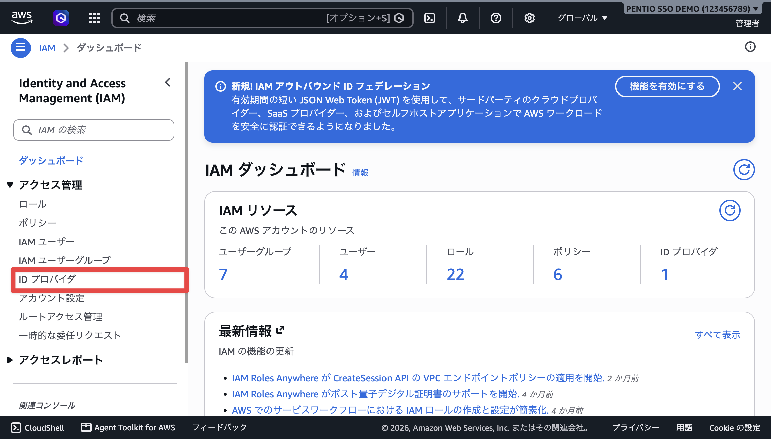Open Agent Toolkit for AWS in footer
The image size is (771, 439).
click(x=128, y=428)
